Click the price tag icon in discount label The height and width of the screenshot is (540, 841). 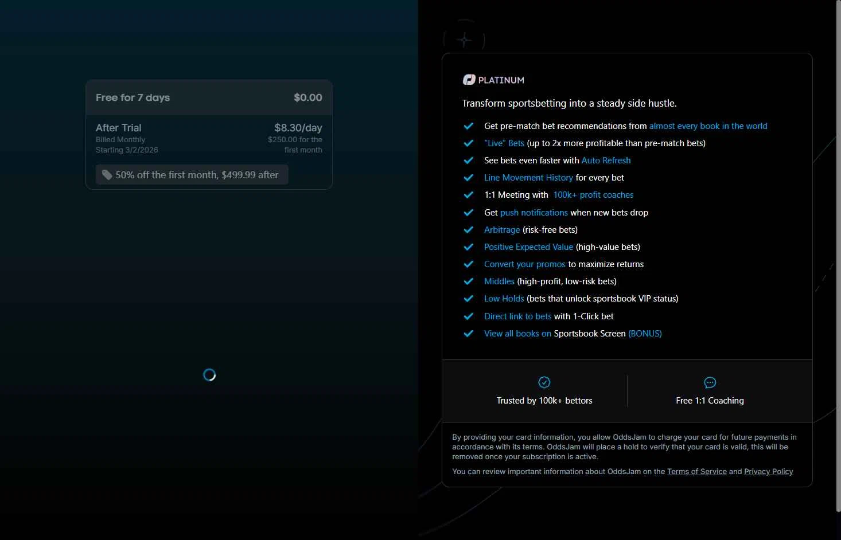pos(107,175)
